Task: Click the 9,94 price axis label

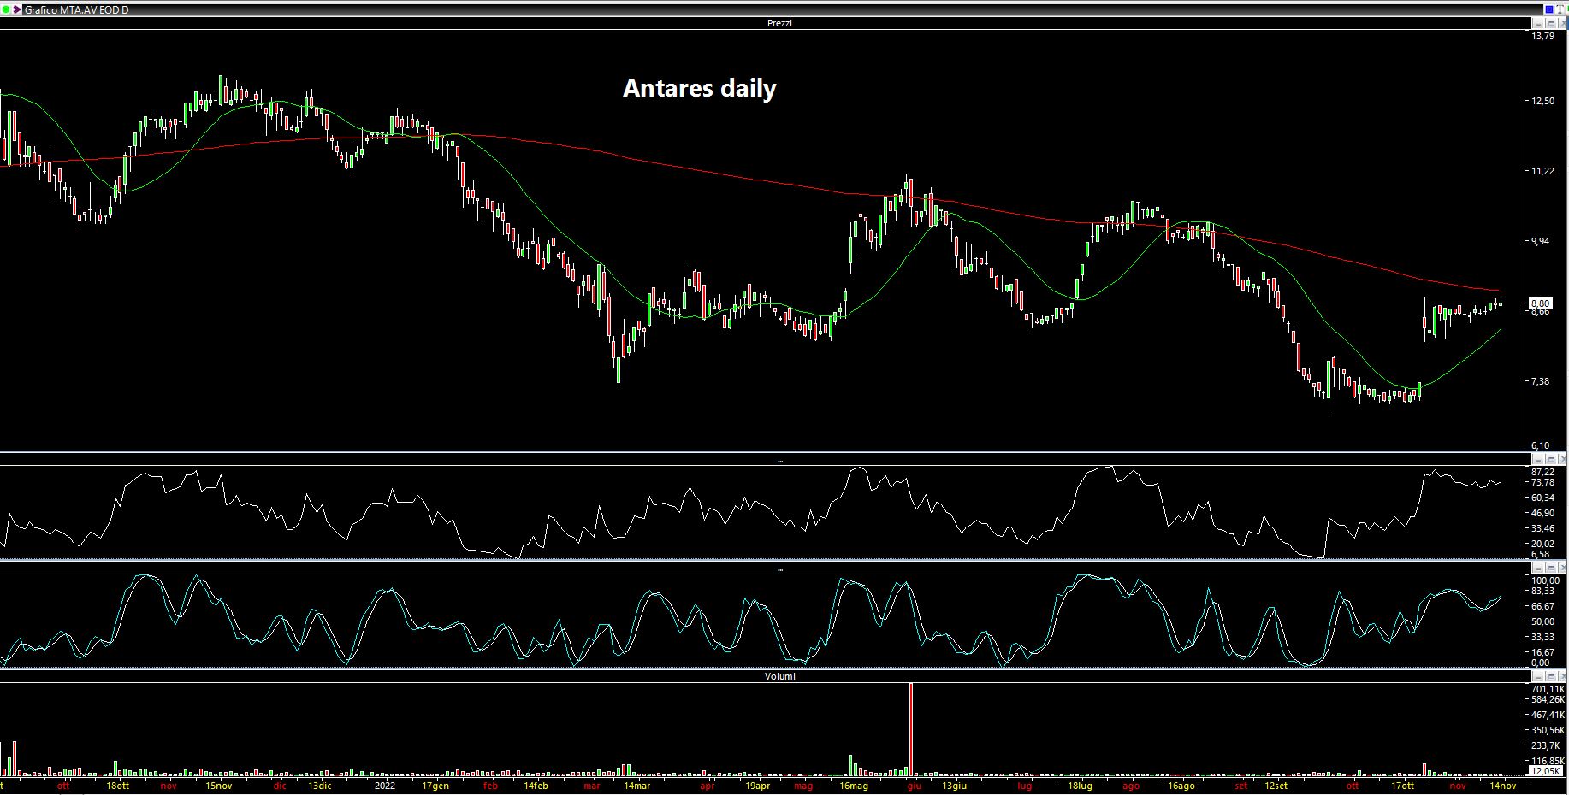Action: pyautogui.click(x=1541, y=241)
